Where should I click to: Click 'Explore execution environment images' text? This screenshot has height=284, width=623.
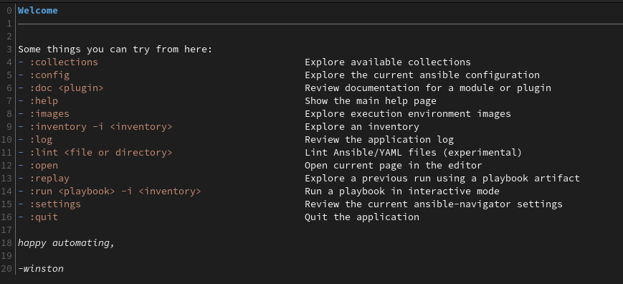[x=408, y=114]
